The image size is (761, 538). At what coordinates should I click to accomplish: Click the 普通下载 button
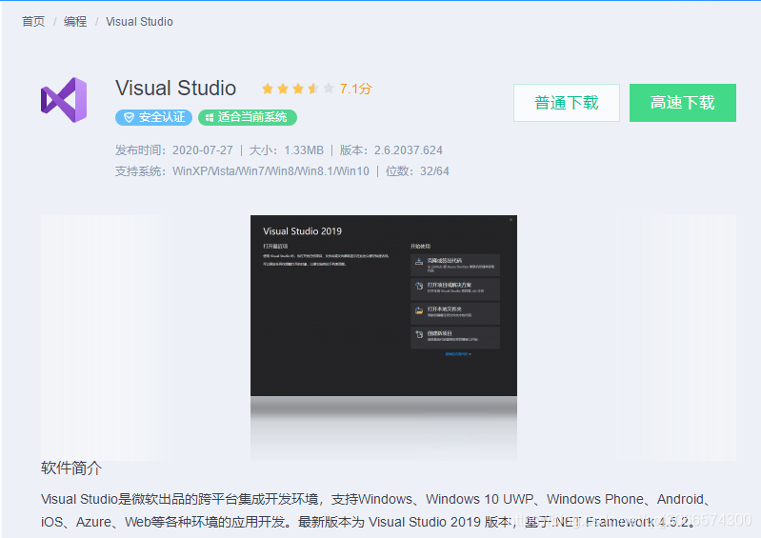(567, 103)
